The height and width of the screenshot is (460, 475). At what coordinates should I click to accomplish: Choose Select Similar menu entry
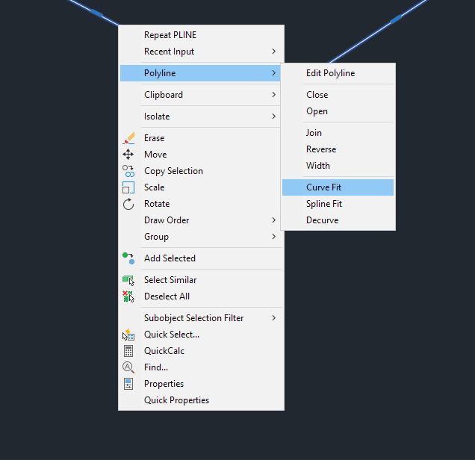pos(201,280)
